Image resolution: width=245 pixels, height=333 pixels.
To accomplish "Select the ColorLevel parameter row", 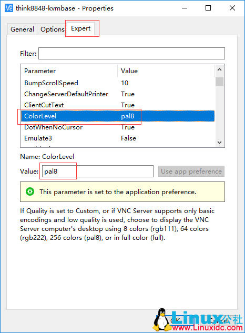I will coord(118,116).
